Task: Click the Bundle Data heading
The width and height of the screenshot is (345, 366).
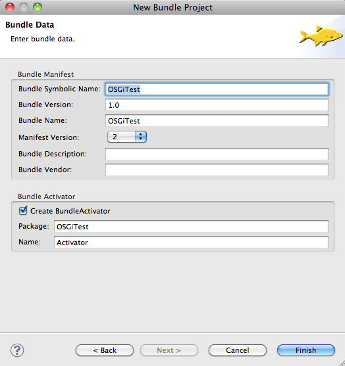Action: [30, 25]
